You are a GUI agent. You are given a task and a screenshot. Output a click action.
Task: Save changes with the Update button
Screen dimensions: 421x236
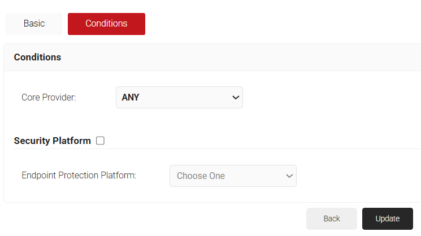387,218
